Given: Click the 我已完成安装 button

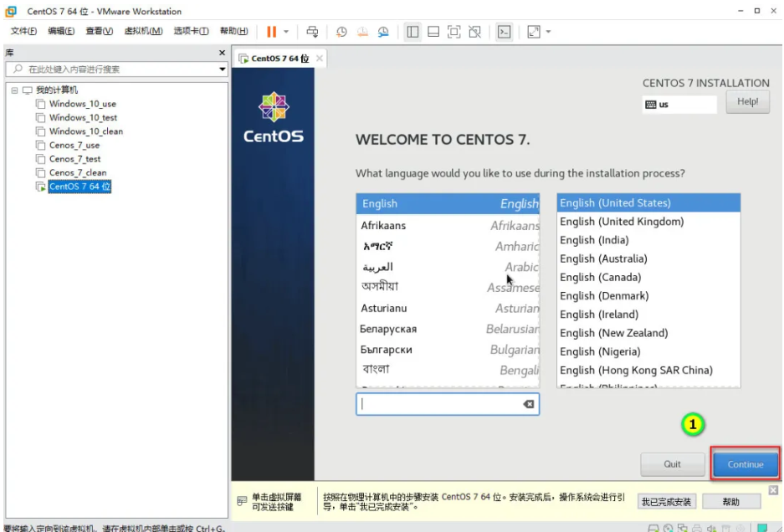Looking at the screenshot, I should (667, 502).
